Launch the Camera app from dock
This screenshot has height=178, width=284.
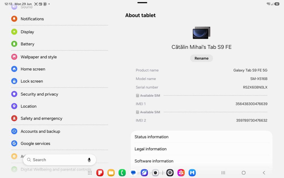point(155,173)
